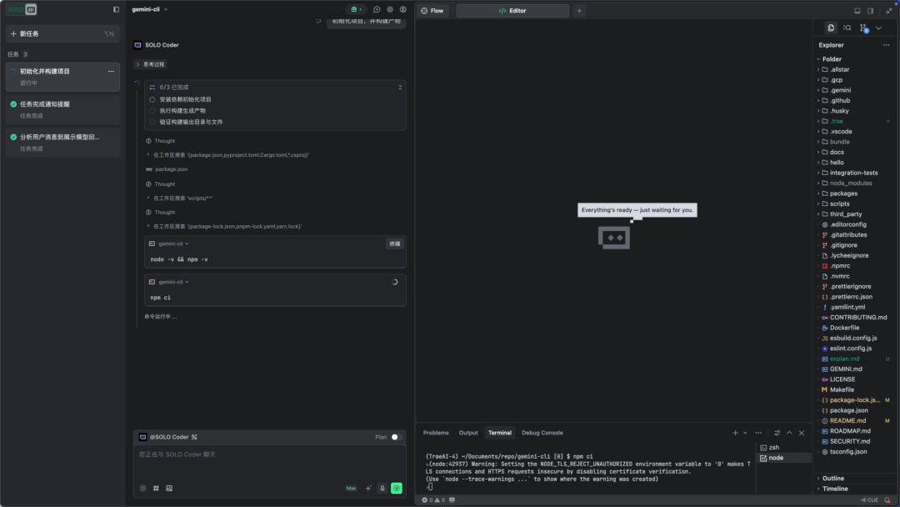Screen dimensions: 900x507
Task: Open Search icon in right panel
Action: [847, 28]
